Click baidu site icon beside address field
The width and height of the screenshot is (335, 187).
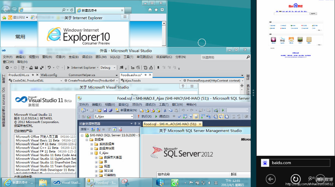265,163
